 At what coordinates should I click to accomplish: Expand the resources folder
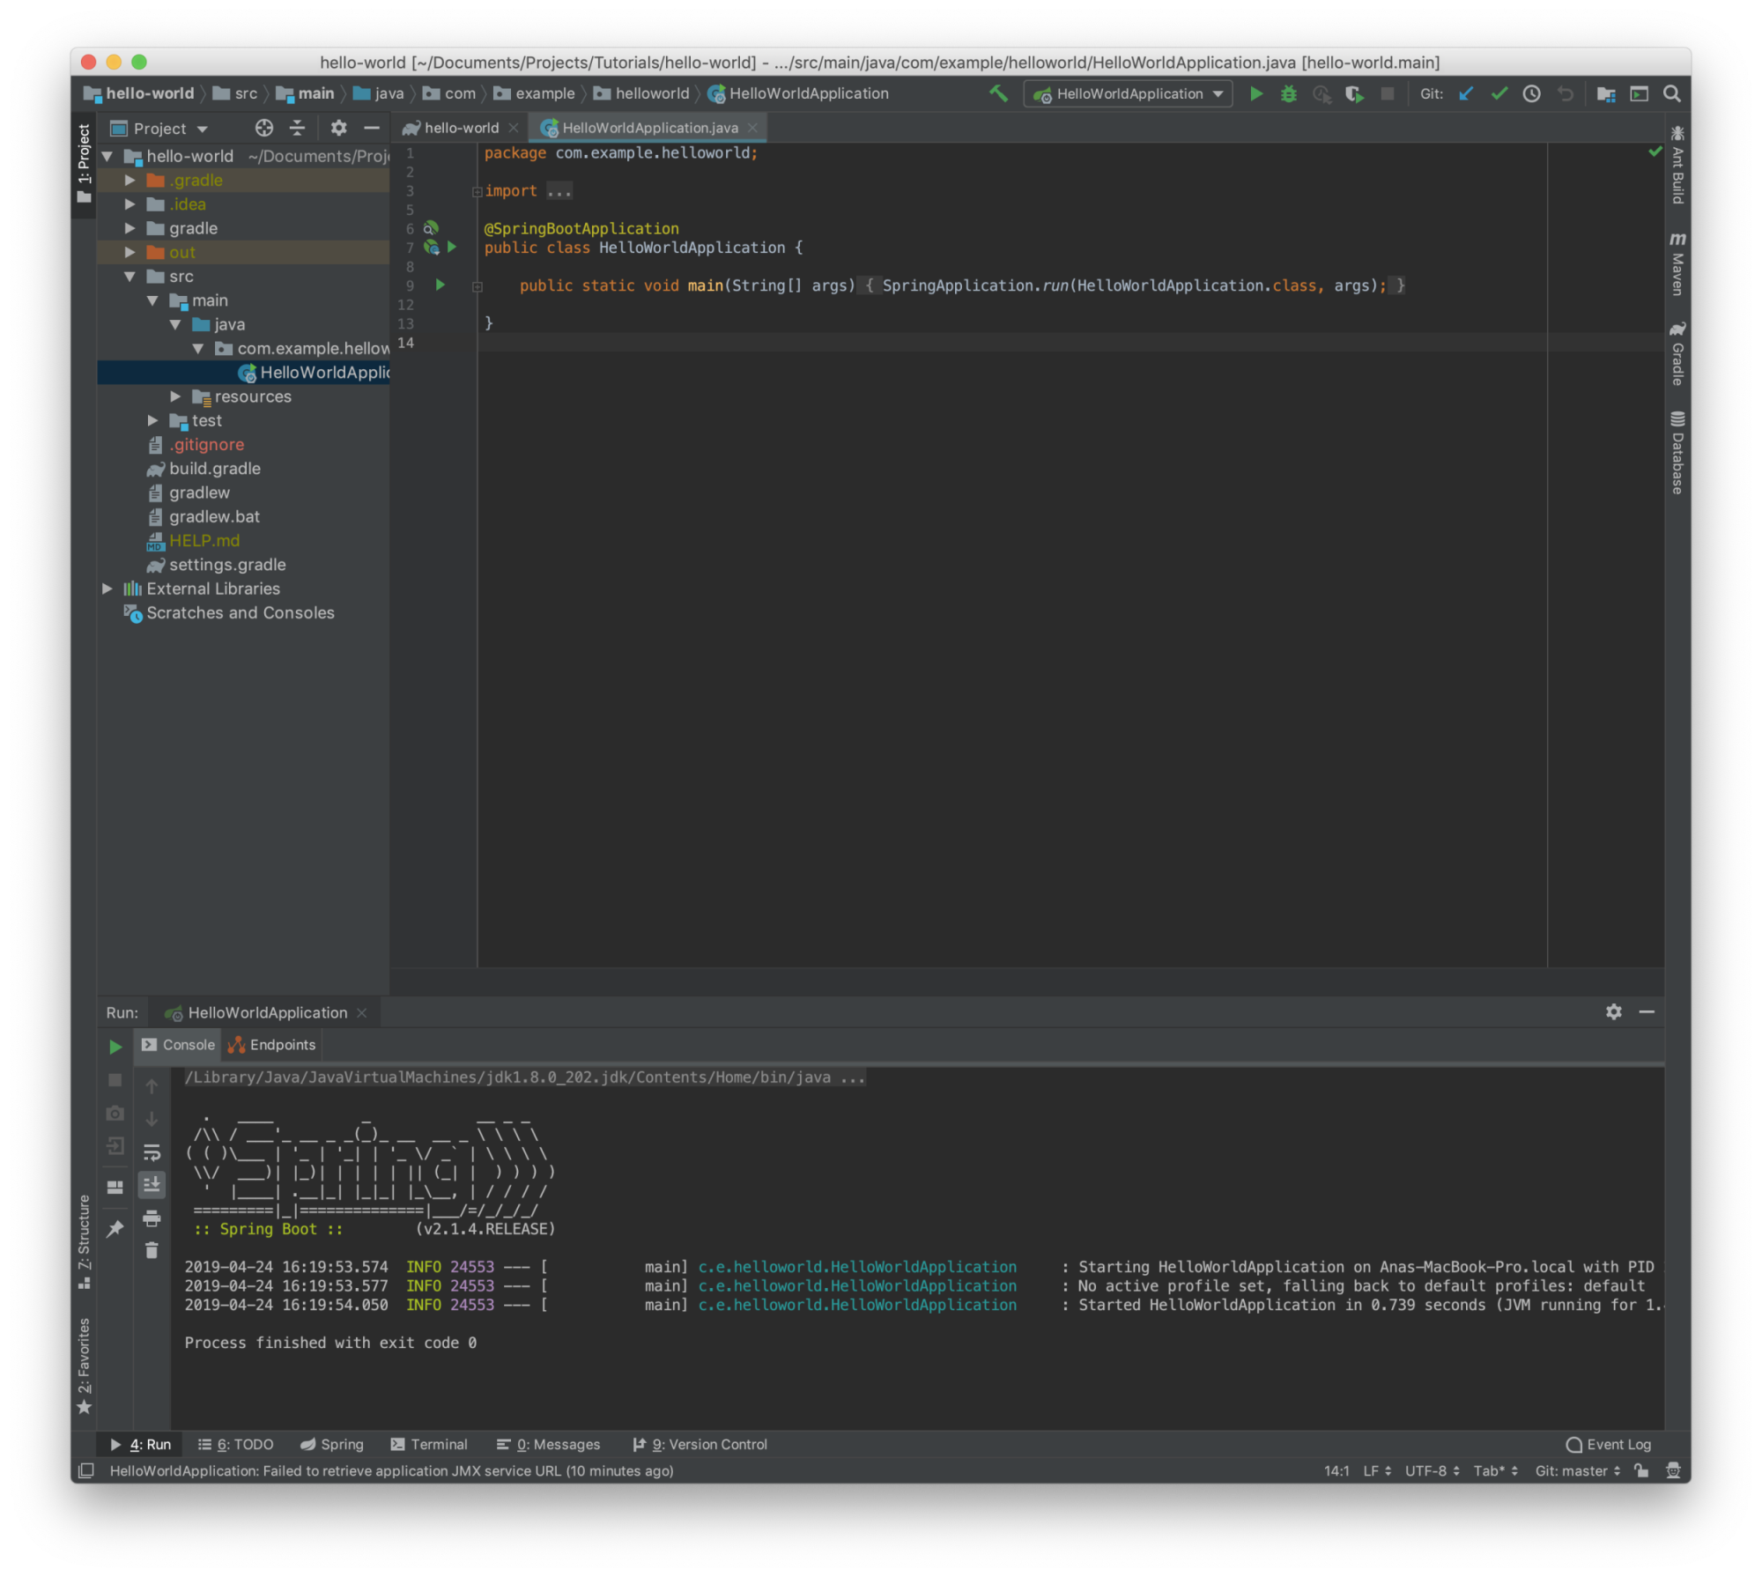pyautogui.click(x=175, y=396)
